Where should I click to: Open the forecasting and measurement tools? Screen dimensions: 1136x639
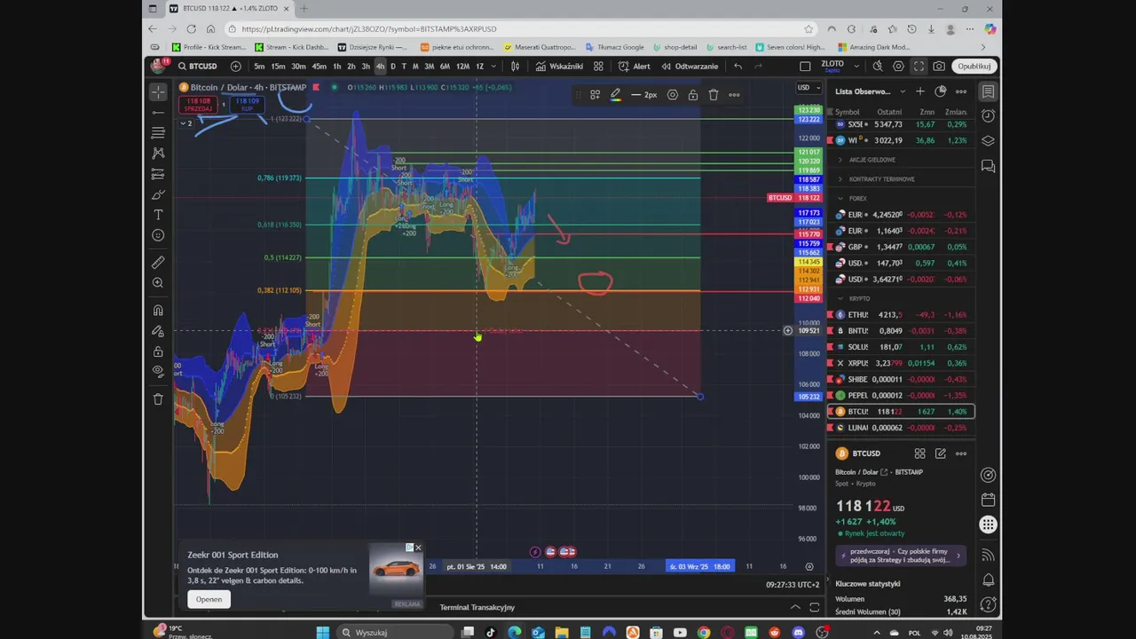tap(158, 174)
